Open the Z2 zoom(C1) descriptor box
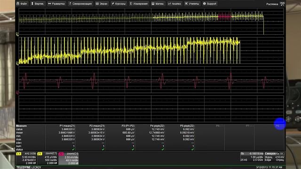This screenshot has height=169, width=301. pyautogui.click(x=69, y=158)
